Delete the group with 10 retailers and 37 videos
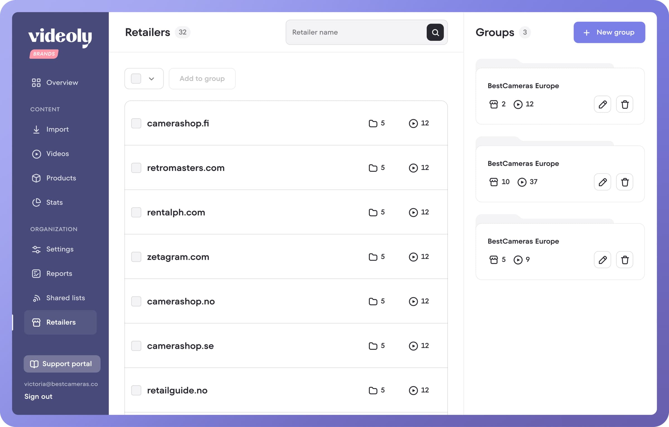The height and width of the screenshot is (427, 669). pos(625,182)
